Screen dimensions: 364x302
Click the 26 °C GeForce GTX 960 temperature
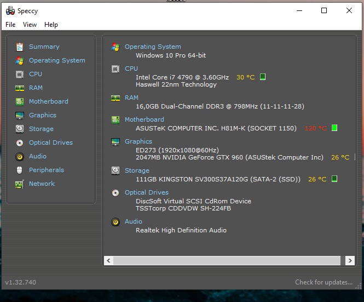[x=340, y=157]
